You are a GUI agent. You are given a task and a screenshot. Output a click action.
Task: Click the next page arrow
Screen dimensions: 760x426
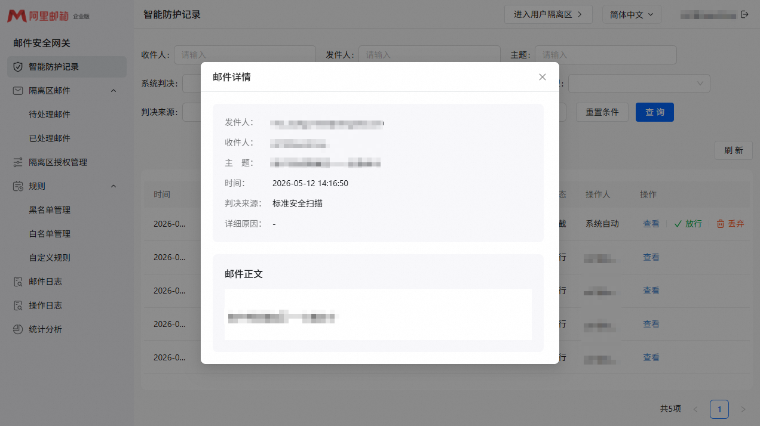point(743,409)
